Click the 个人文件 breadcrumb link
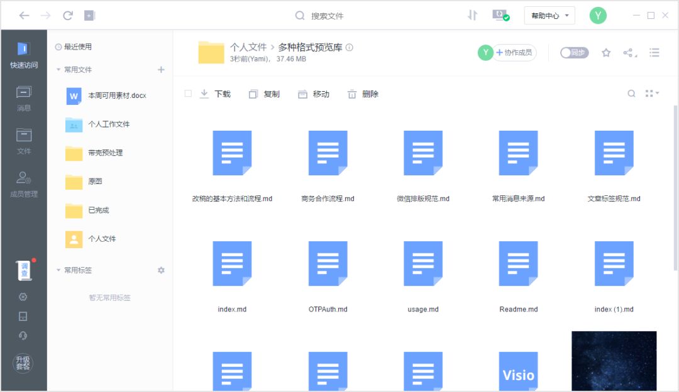 click(x=248, y=47)
